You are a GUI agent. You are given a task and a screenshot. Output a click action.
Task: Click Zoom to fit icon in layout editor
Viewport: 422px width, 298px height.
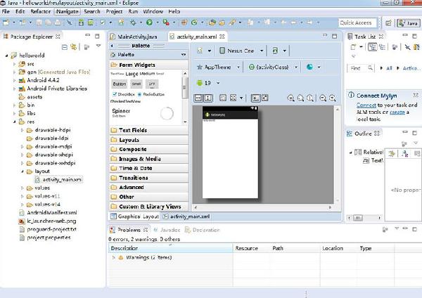[x=300, y=98]
